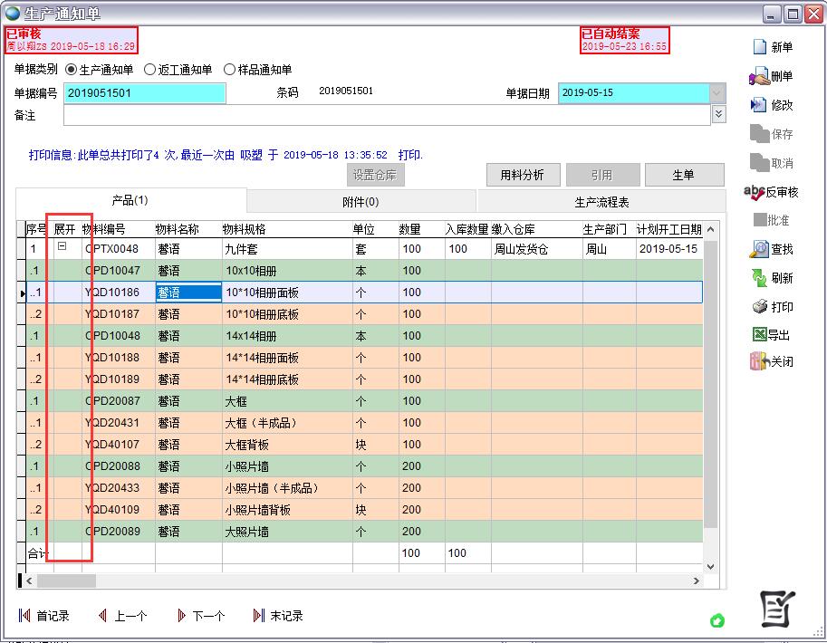Export the data via 导出
Image resolution: width=827 pixels, height=643 pixels.
click(759, 335)
